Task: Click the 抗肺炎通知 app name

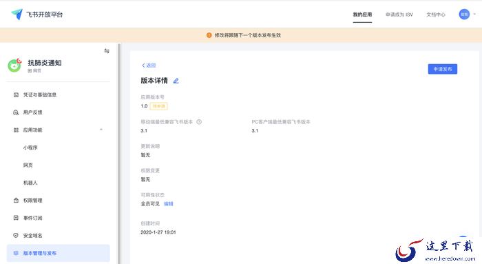Action: click(45, 63)
